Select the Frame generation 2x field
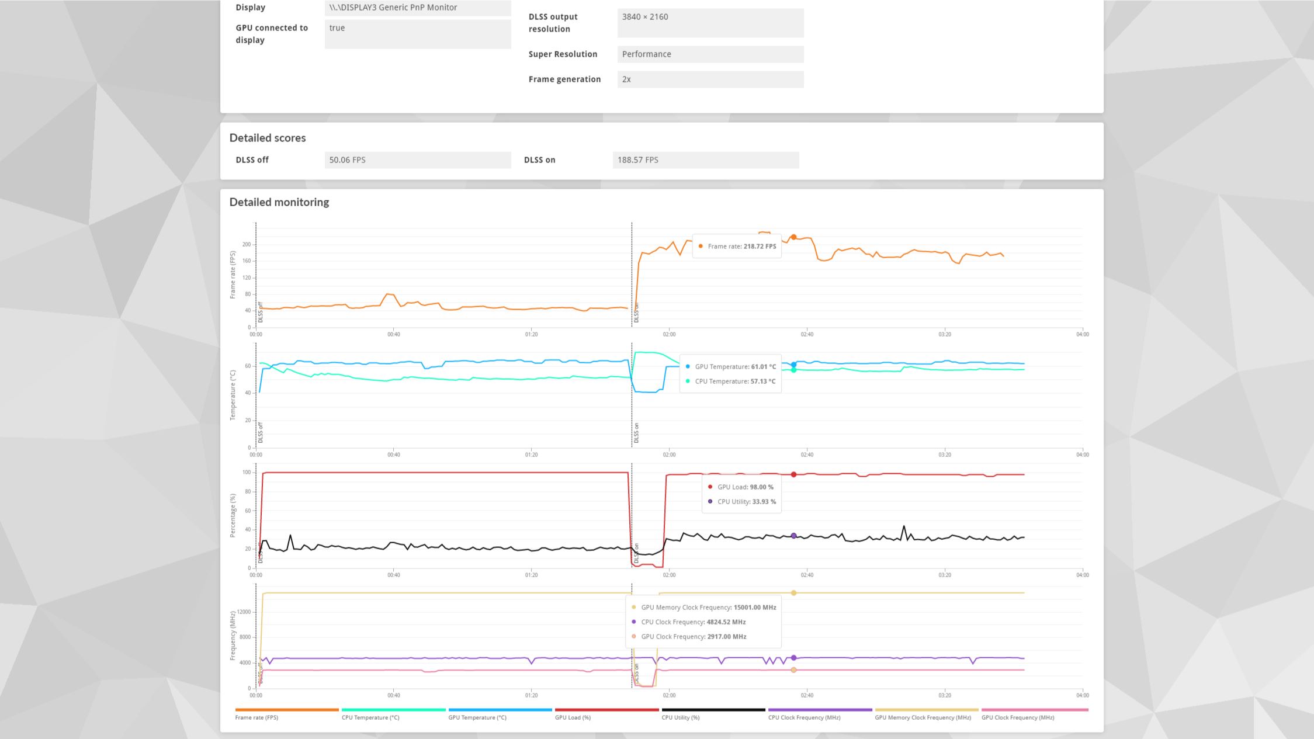 coord(710,79)
